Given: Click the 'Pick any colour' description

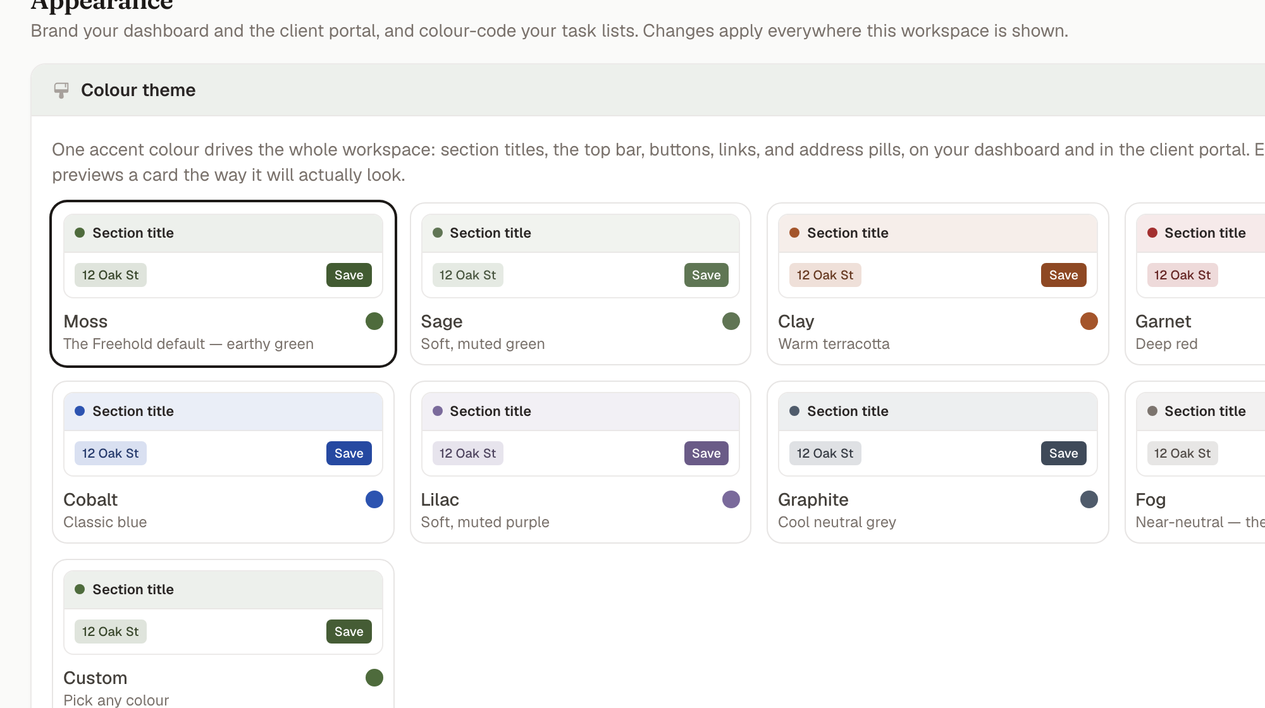Looking at the screenshot, I should point(116,700).
